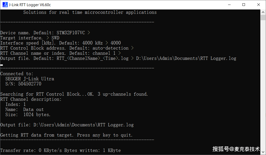Click the blinking console cursor

2,65
